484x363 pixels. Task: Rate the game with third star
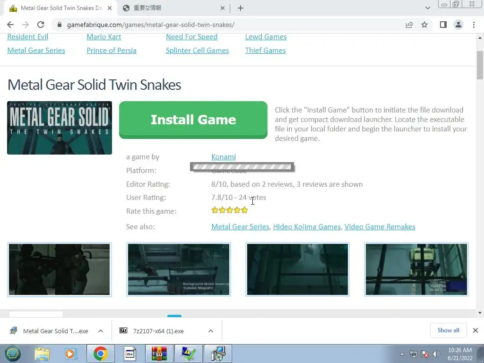pyautogui.click(x=230, y=210)
